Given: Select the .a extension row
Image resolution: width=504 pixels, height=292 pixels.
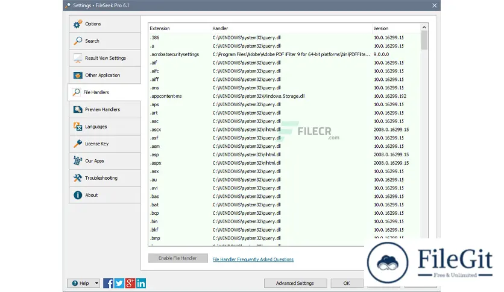Looking at the screenshot, I should (284, 46).
